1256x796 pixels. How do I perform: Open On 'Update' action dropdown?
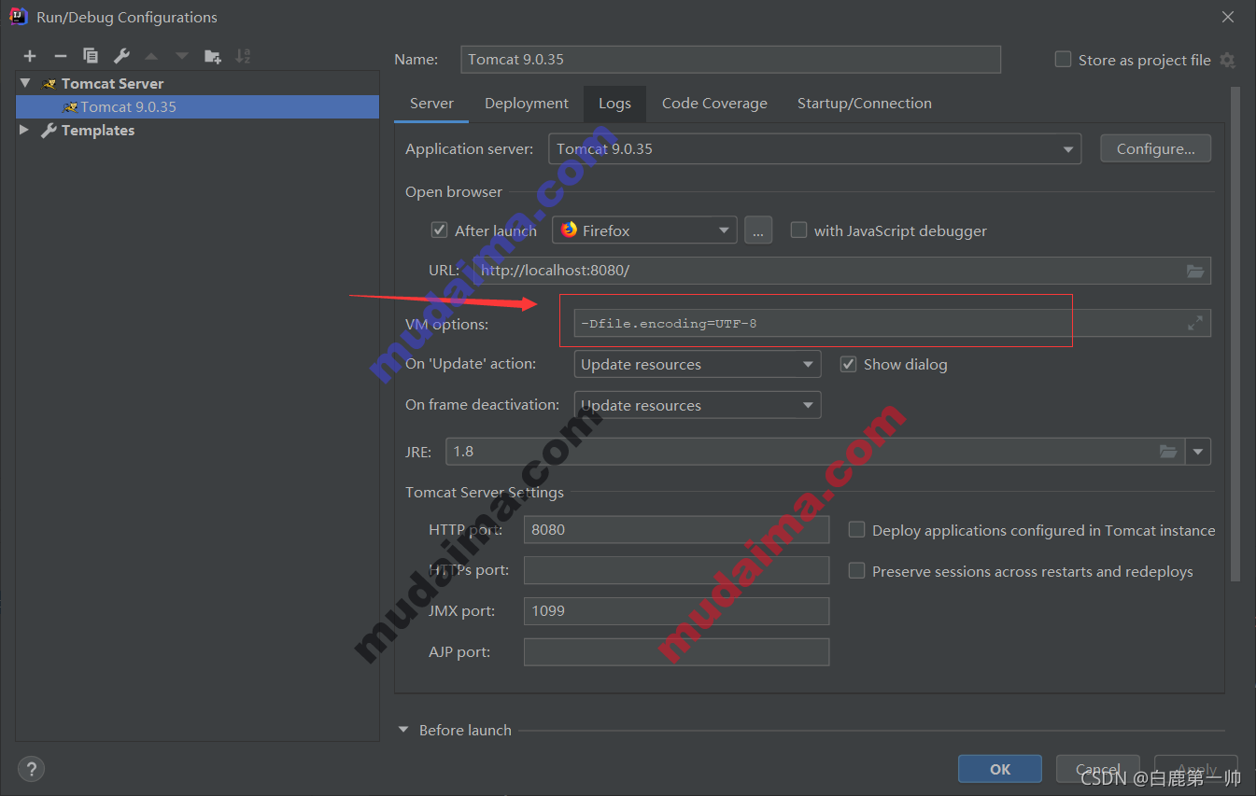pos(698,364)
